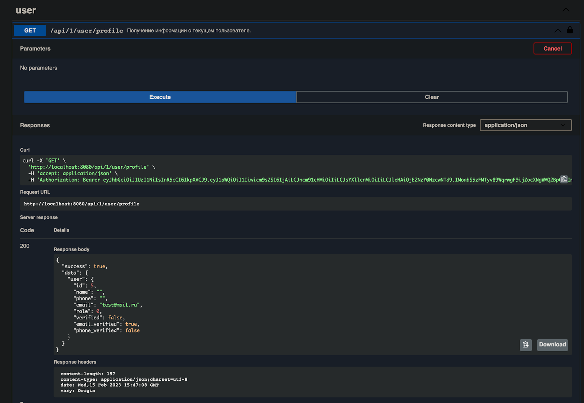Copy the response body to clipboard

click(526, 345)
